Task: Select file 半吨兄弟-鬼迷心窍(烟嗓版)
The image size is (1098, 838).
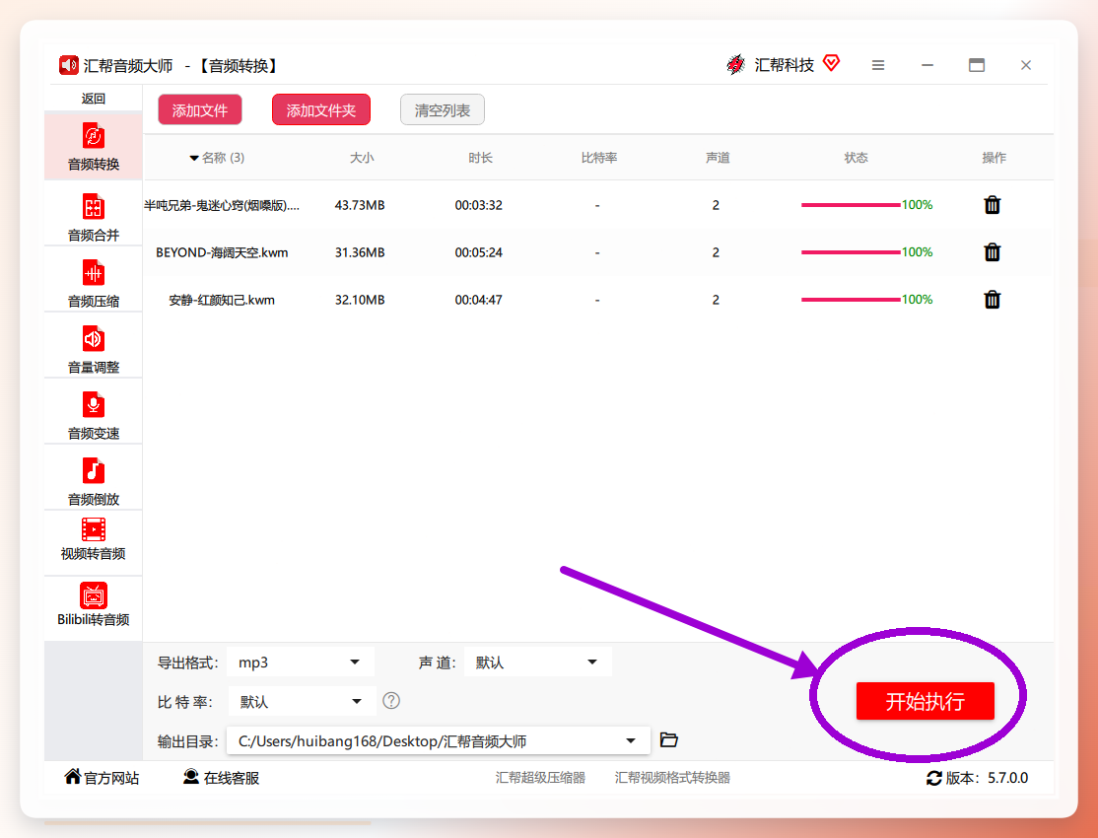Action: (222, 205)
